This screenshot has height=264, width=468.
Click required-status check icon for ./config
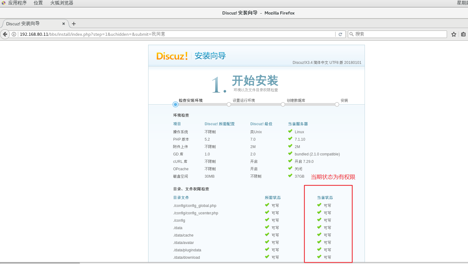267,220
